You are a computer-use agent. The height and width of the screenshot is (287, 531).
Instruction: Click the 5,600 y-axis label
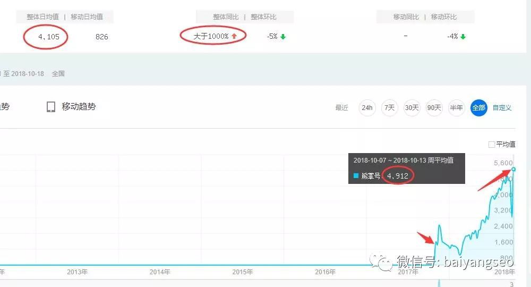click(503, 163)
